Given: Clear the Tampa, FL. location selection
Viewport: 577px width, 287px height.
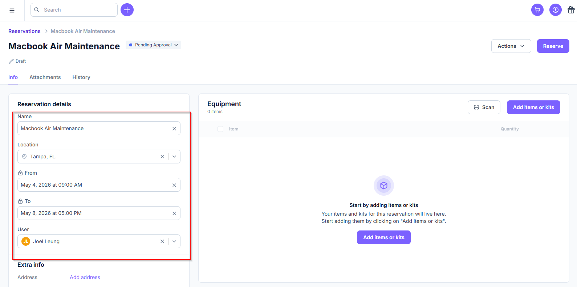Looking at the screenshot, I should (162, 157).
